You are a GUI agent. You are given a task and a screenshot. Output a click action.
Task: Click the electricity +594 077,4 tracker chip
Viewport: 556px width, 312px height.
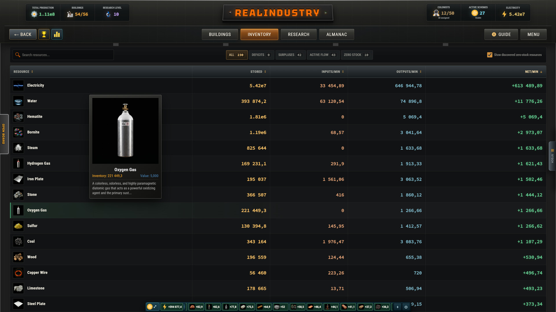[x=172, y=307]
